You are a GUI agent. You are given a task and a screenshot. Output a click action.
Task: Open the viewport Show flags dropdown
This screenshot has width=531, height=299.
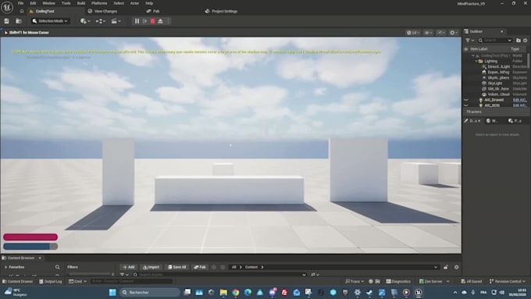pyautogui.click(x=429, y=33)
